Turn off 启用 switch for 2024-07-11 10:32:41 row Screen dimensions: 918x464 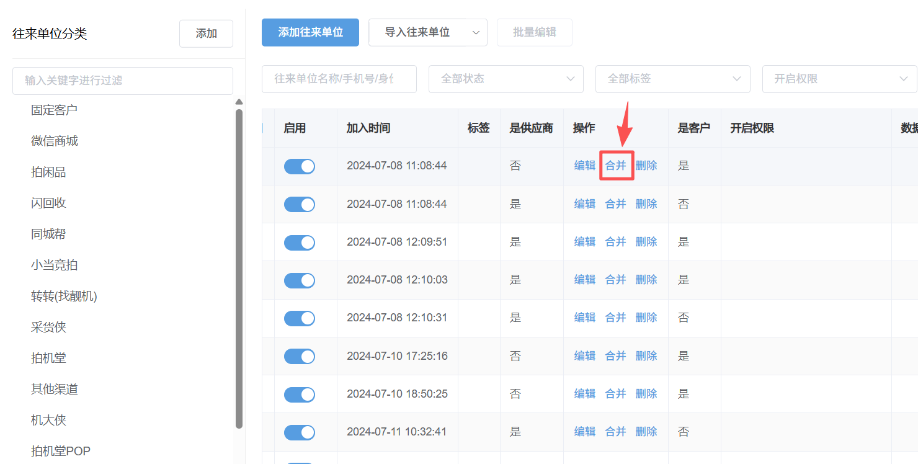pos(300,432)
